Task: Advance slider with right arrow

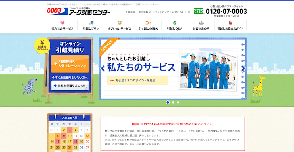Action: point(243,69)
